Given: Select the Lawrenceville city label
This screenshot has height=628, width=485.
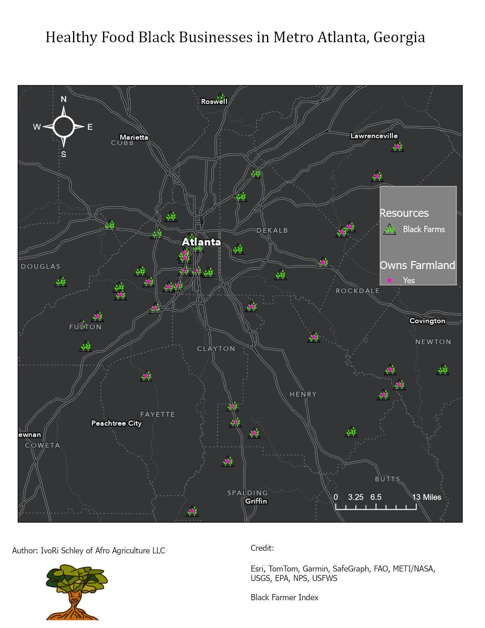Looking at the screenshot, I should (374, 136).
